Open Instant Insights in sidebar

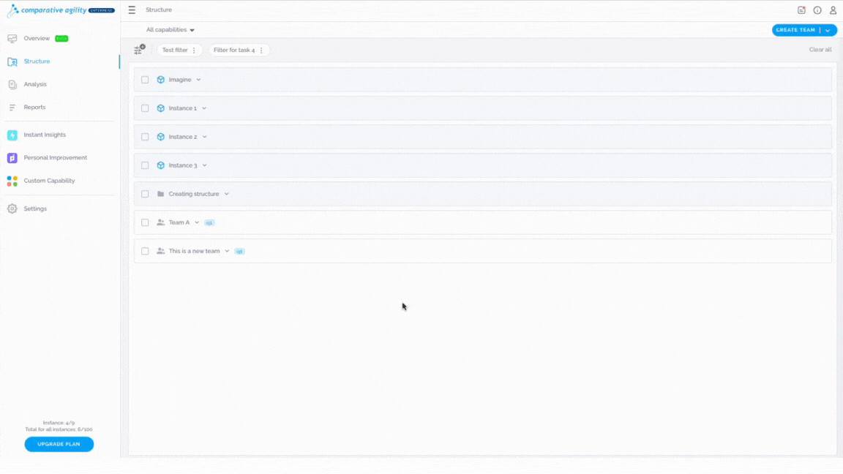click(45, 135)
